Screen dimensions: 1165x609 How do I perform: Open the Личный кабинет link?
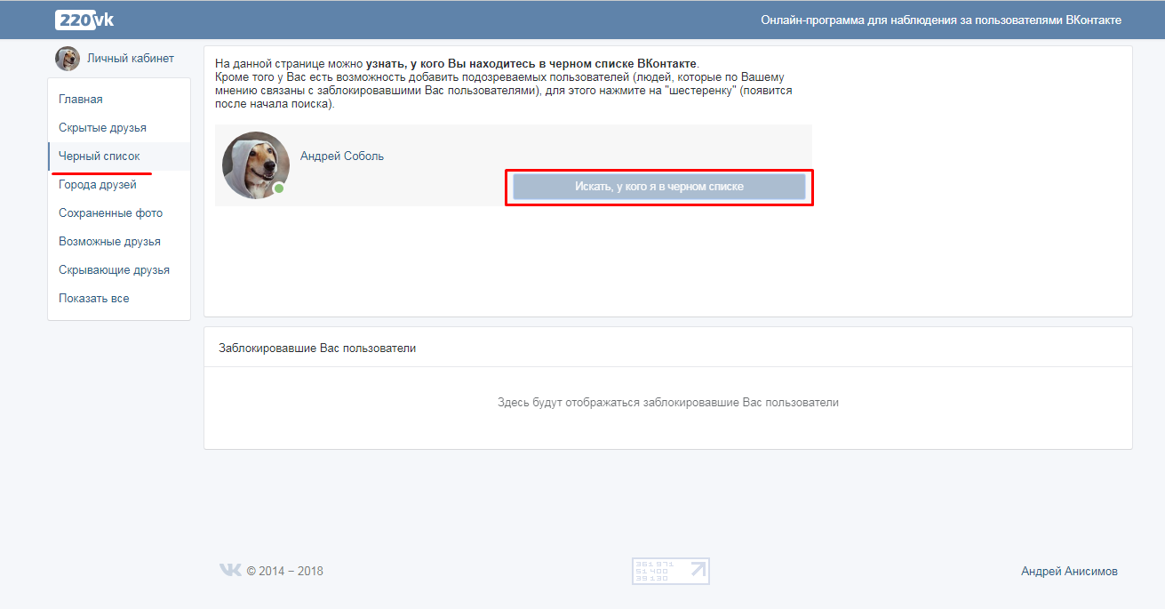tap(131, 59)
